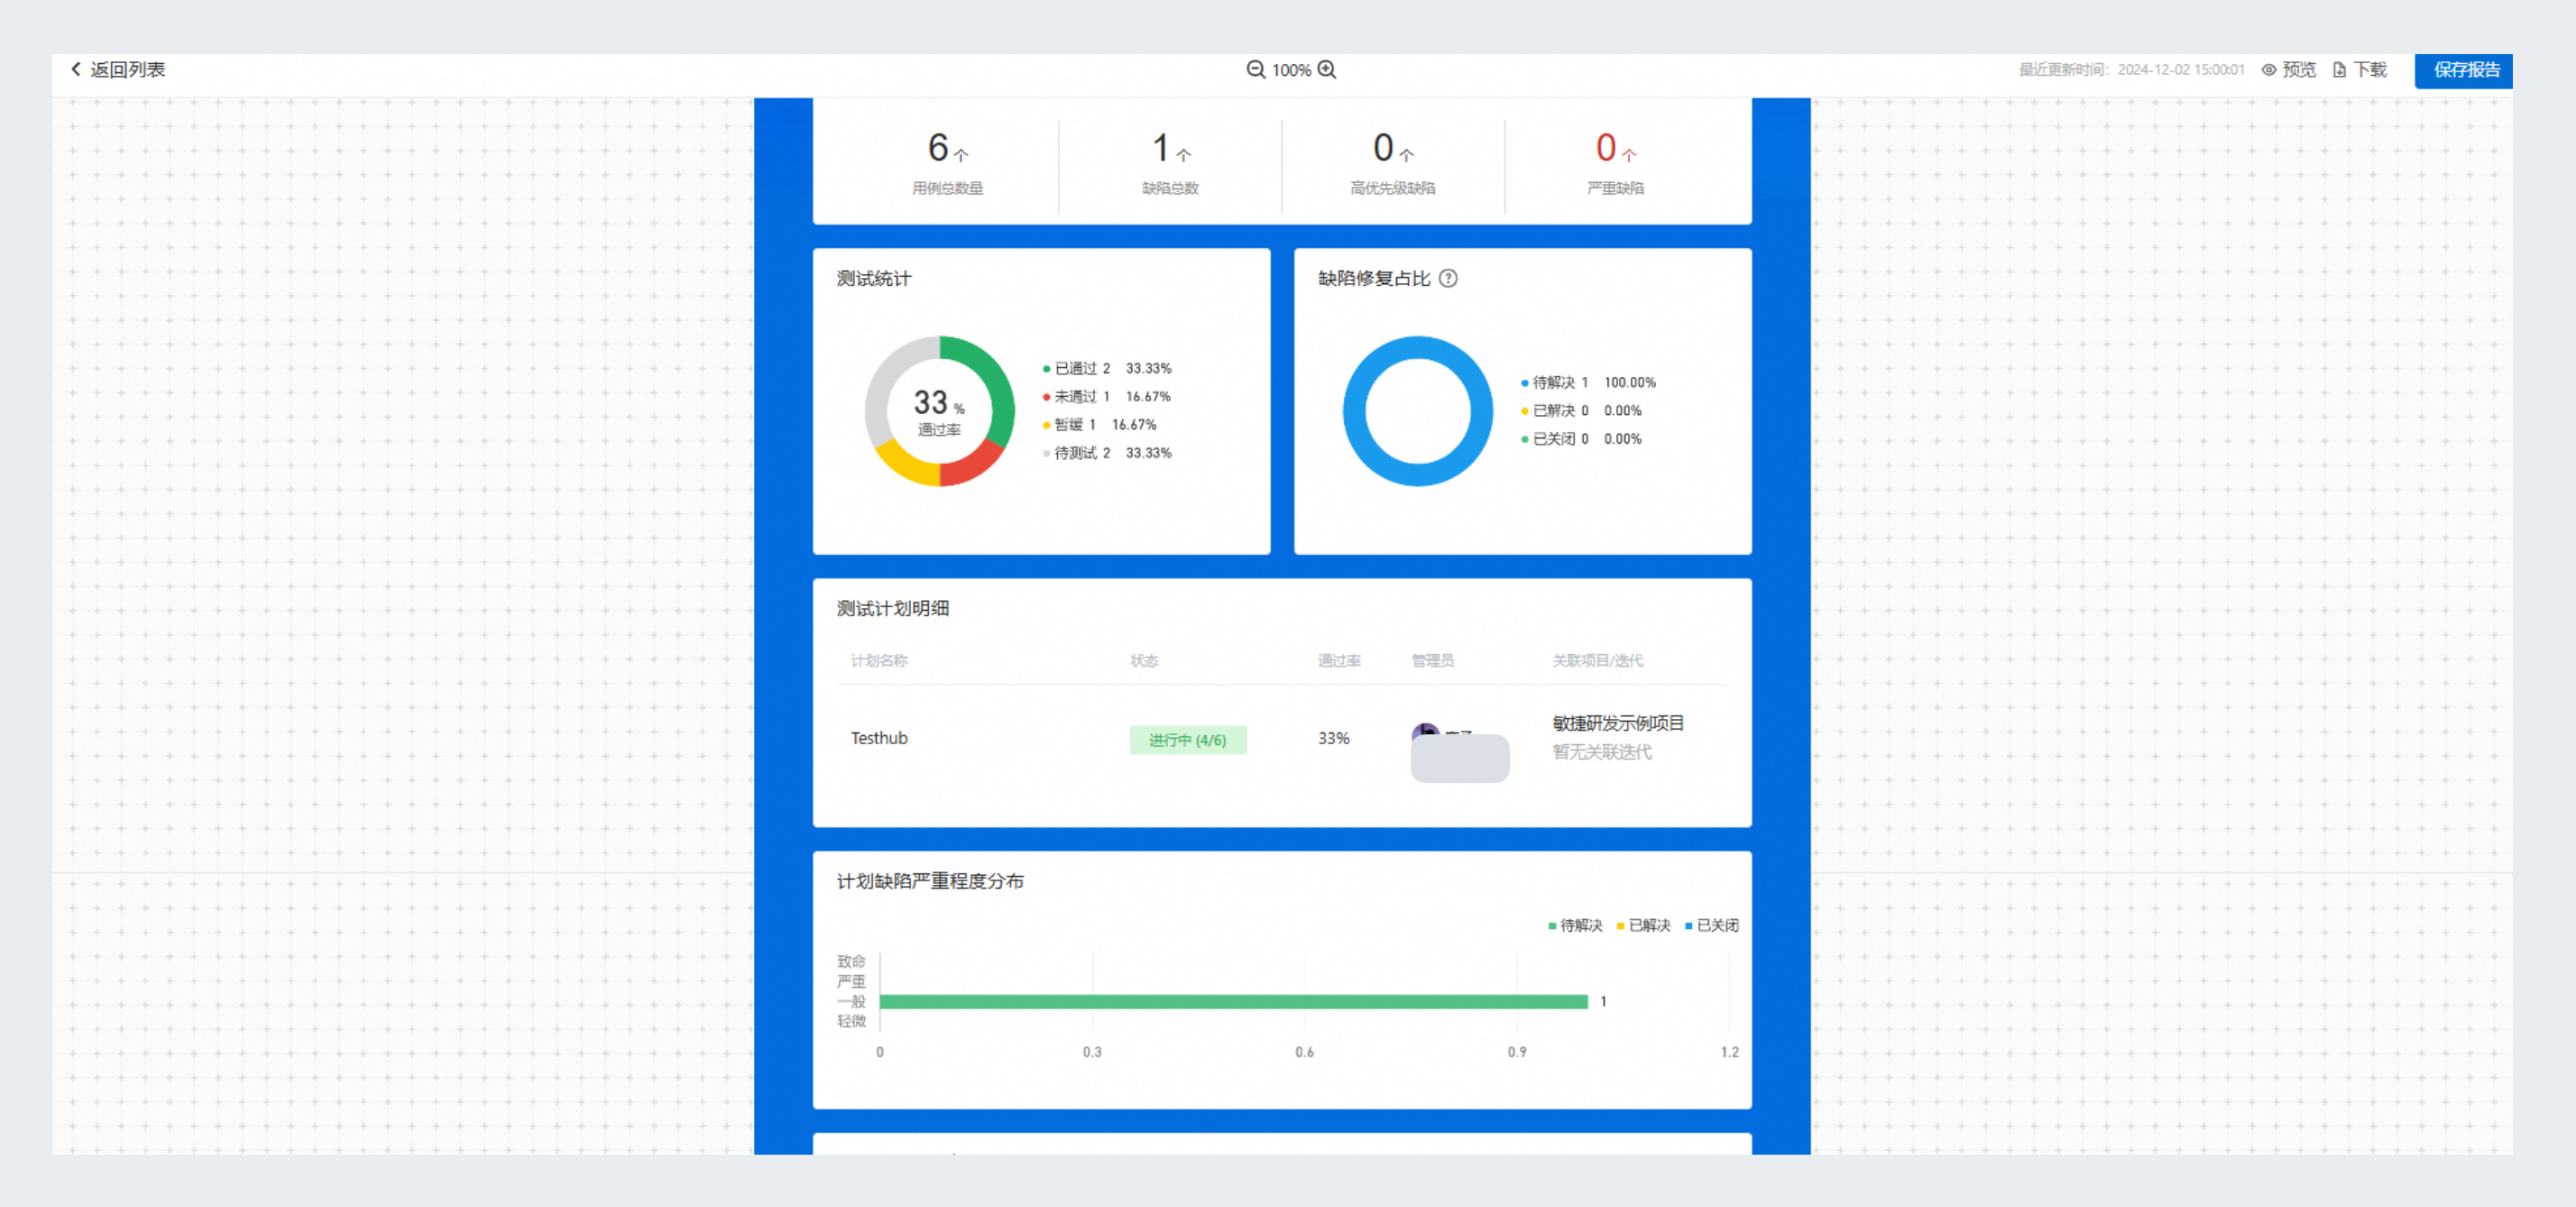The height and width of the screenshot is (1207, 2576).
Task: Click the 计划名称 column header
Action: pos(879,660)
